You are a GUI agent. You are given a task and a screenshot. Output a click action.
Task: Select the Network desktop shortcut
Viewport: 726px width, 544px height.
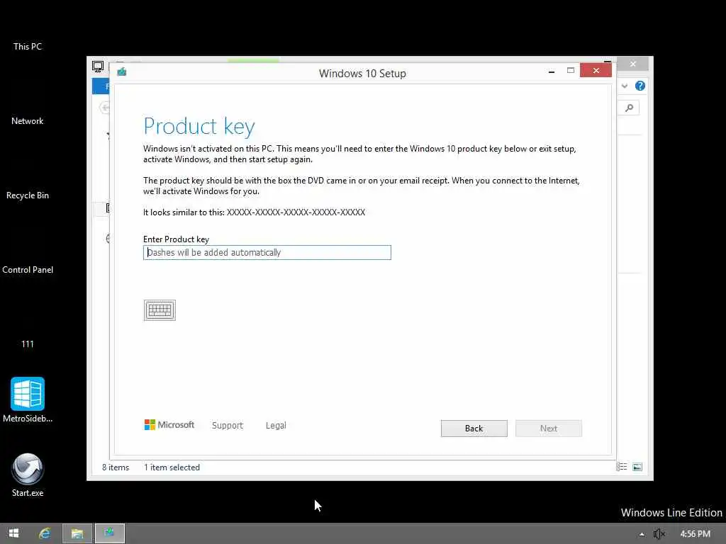(28, 120)
